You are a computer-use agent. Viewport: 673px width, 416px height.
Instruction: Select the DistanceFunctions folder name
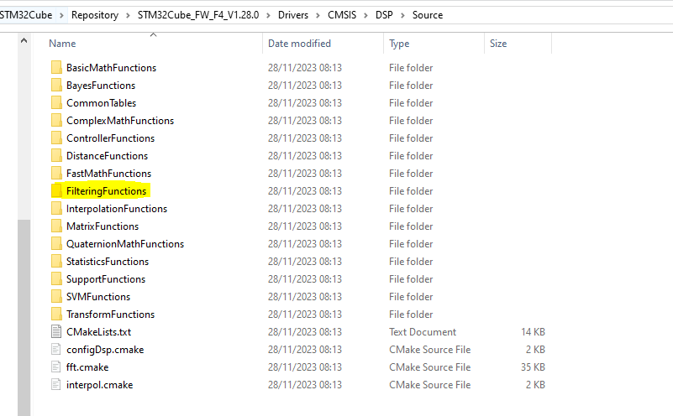tap(107, 155)
